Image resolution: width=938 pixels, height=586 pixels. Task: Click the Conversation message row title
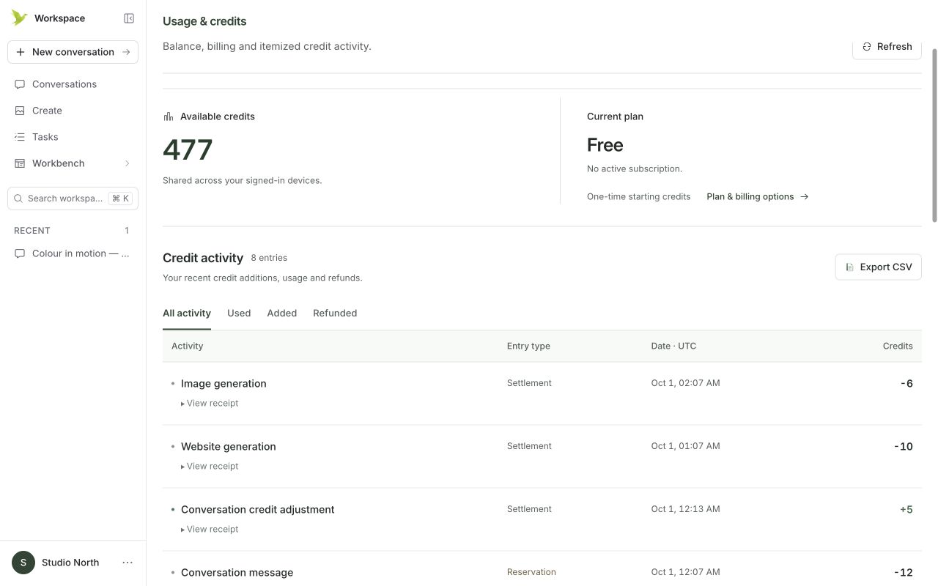[x=237, y=572]
